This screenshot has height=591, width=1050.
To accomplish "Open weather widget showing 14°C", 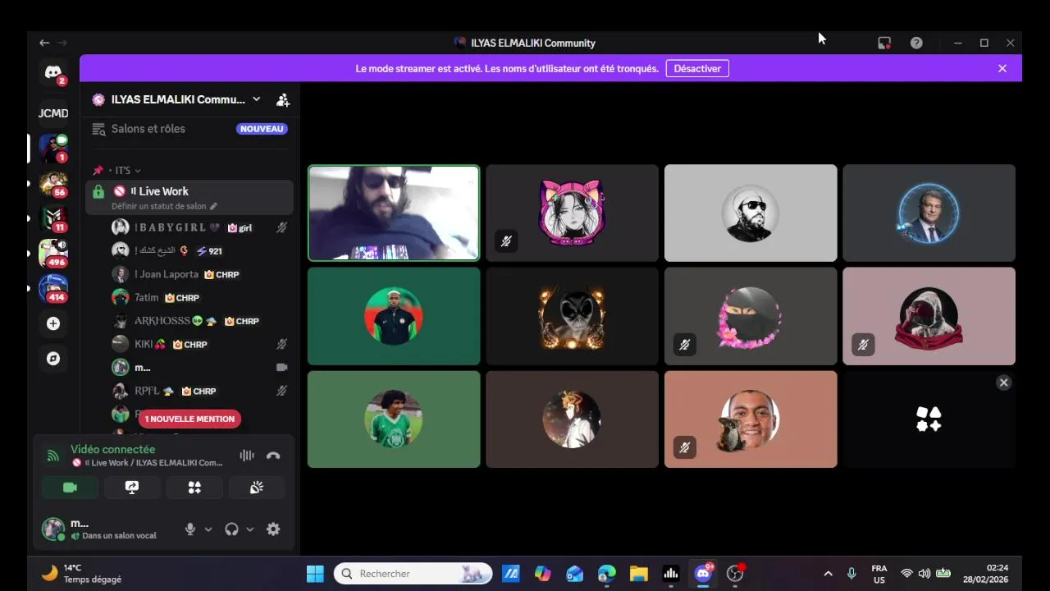I will click(x=81, y=574).
